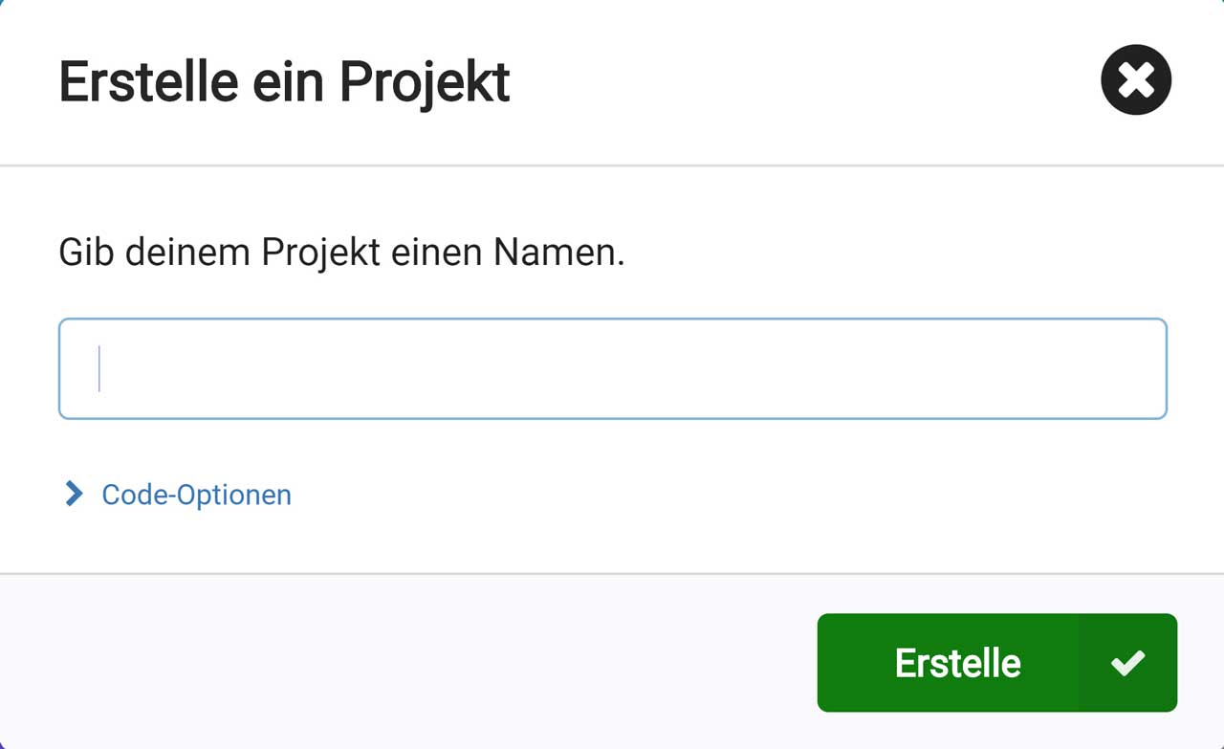The height and width of the screenshot is (749, 1224).
Task: Focus the project name input field
Action: pos(613,368)
